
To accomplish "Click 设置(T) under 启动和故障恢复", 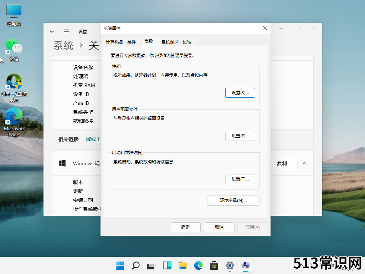I will pos(240,179).
